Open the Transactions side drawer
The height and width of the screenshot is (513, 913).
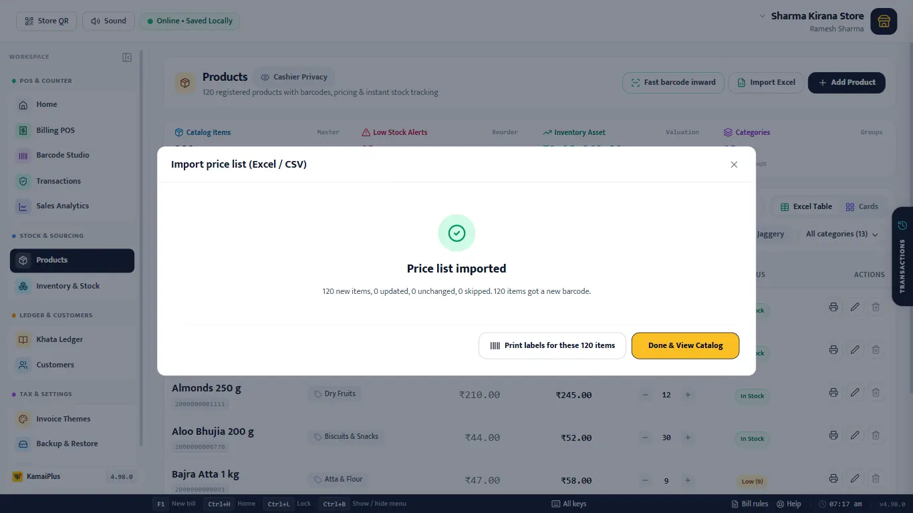(x=902, y=256)
